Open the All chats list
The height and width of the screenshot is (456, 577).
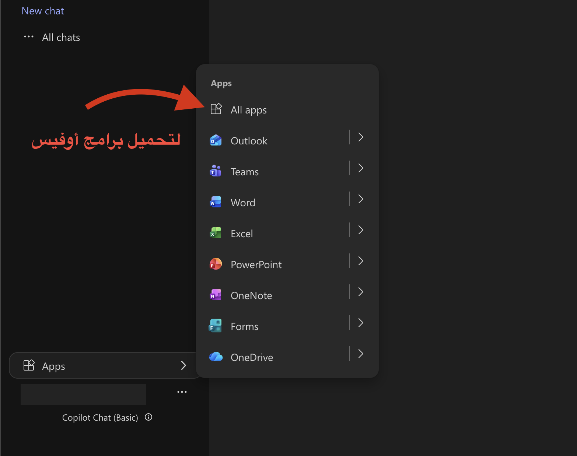tap(61, 38)
